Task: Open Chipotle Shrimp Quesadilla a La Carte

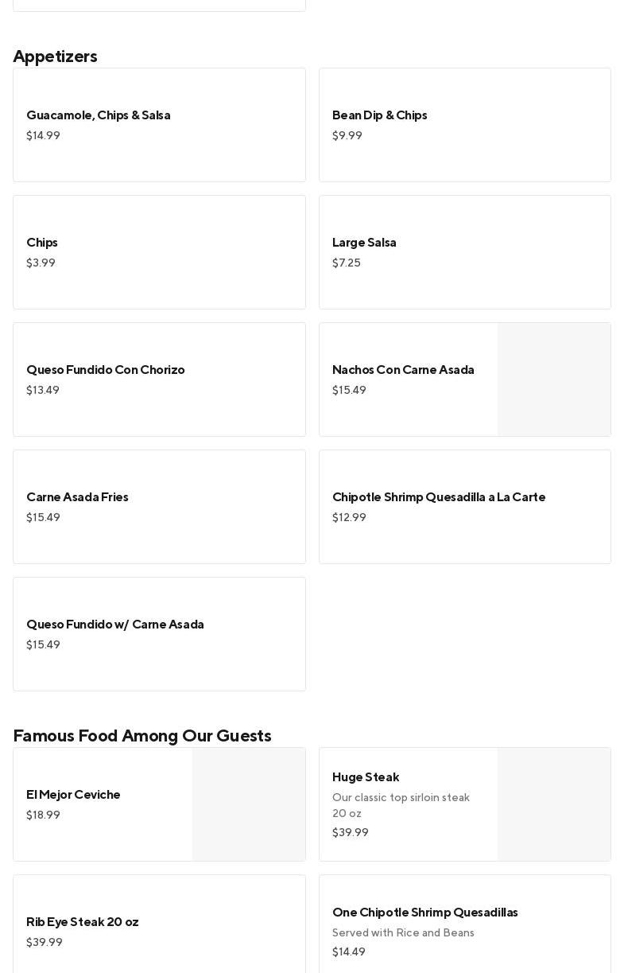Action: [464, 507]
